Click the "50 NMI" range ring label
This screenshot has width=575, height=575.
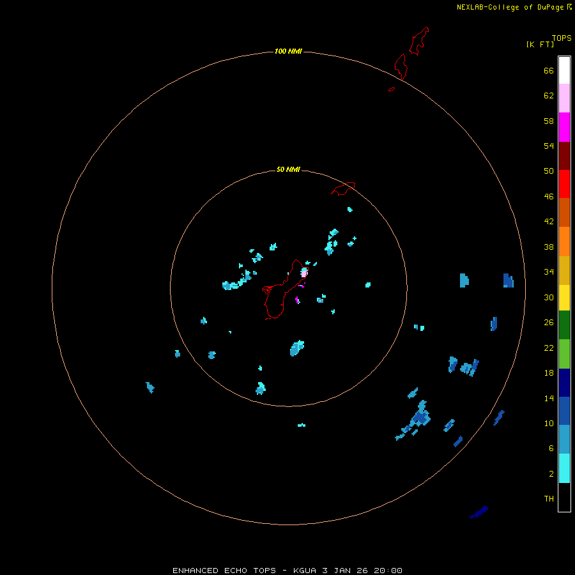pyautogui.click(x=288, y=169)
